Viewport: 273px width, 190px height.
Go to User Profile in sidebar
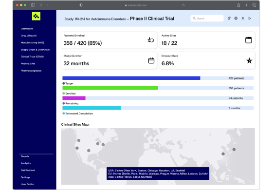(27, 184)
